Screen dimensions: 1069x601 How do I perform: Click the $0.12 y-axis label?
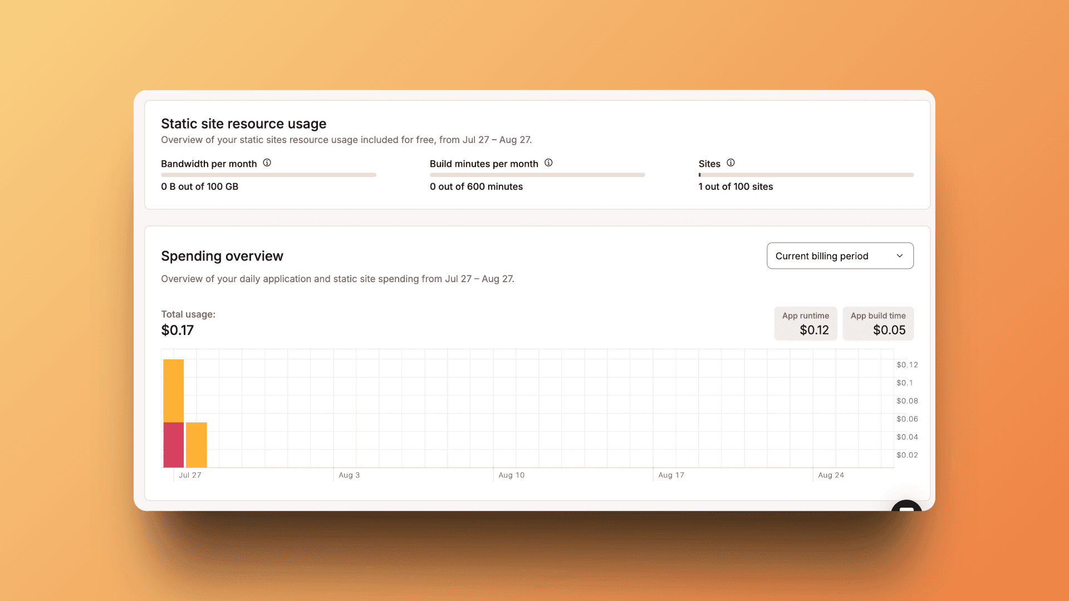pyautogui.click(x=907, y=364)
